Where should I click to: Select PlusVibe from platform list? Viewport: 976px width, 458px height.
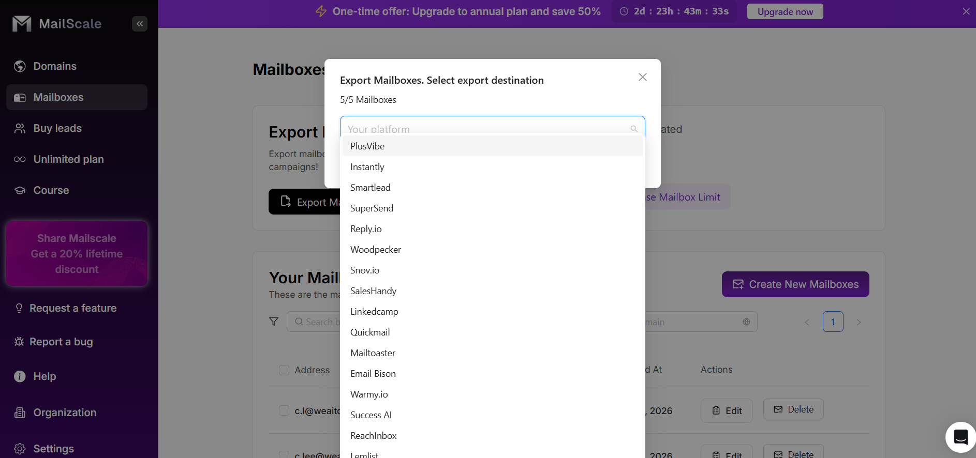[x=493, y=146]
